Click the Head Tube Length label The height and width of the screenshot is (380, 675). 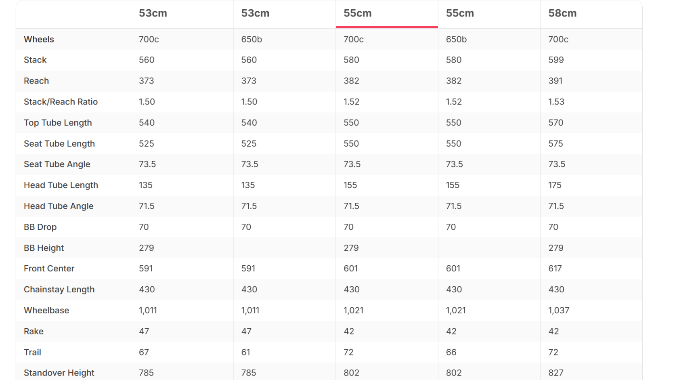click(61, 185)
